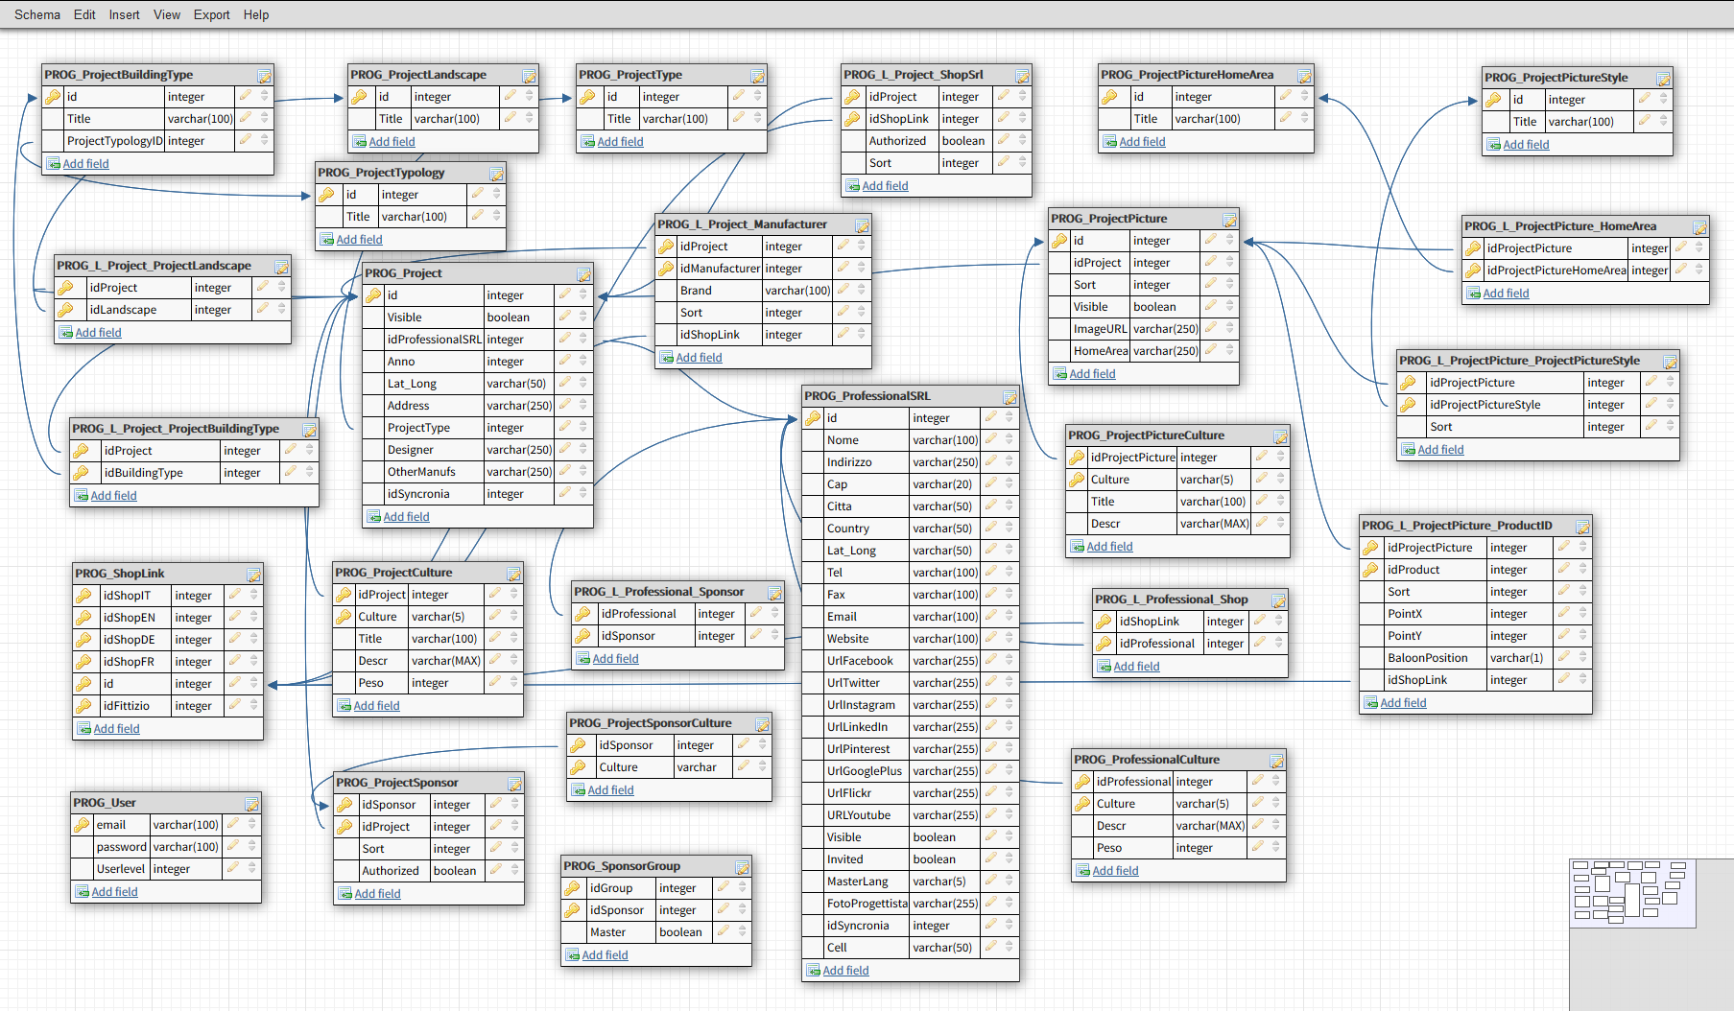Open the Export menu
The image size is (1734, 1011).
click(x=211, y=14)
